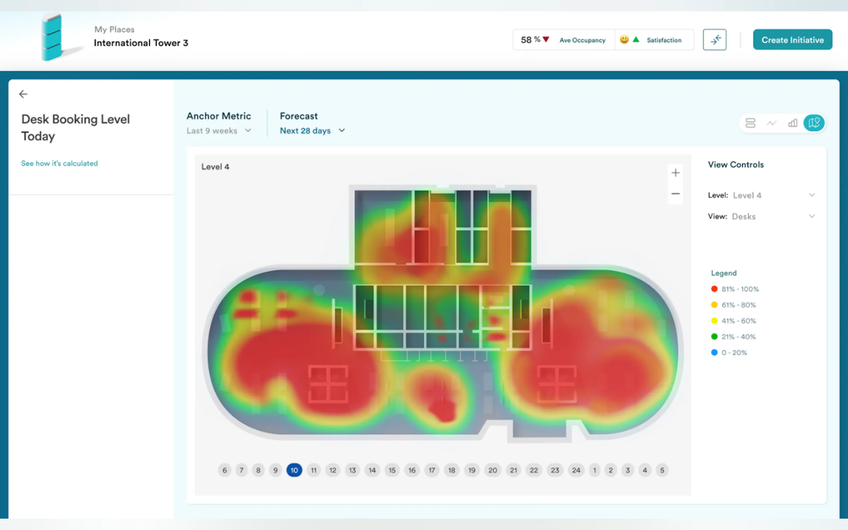Expand the Level 4 level selector
Screen dimensions: 848x530
pos(761,195)
